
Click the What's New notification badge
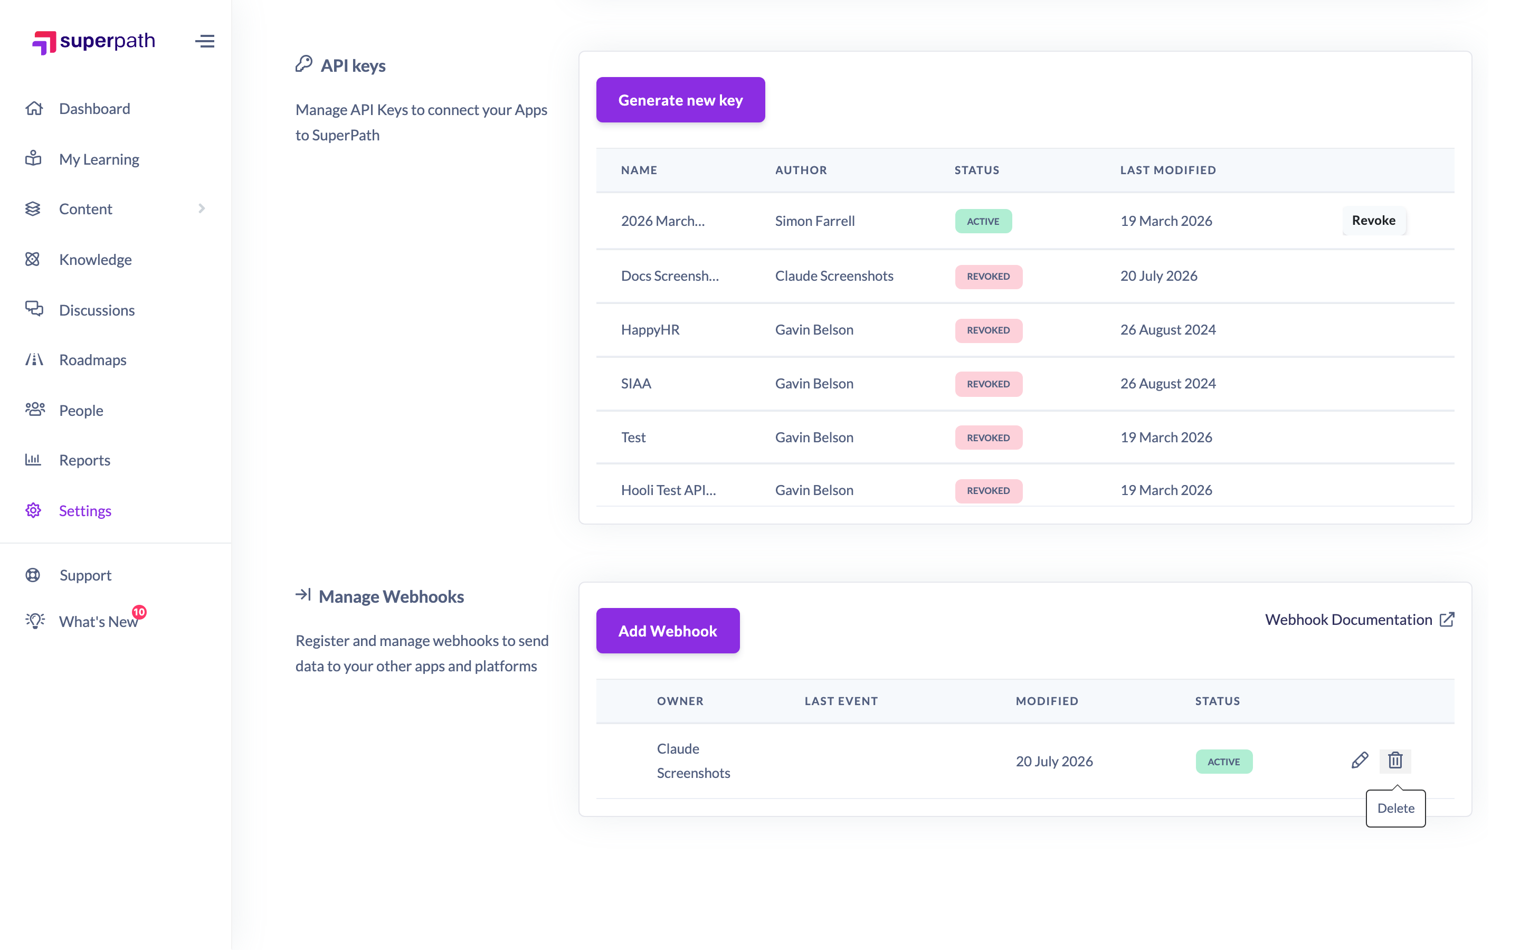(x=139, y=612)
